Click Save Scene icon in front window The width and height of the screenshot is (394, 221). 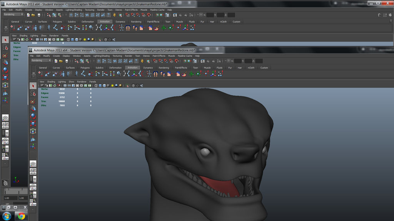point(67,61)
